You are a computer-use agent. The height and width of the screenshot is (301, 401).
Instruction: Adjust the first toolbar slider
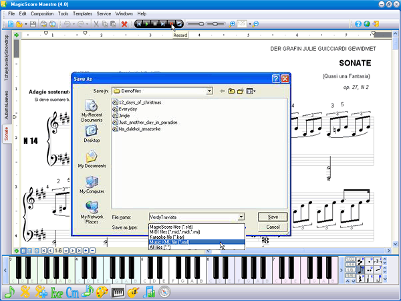(195, 24)
